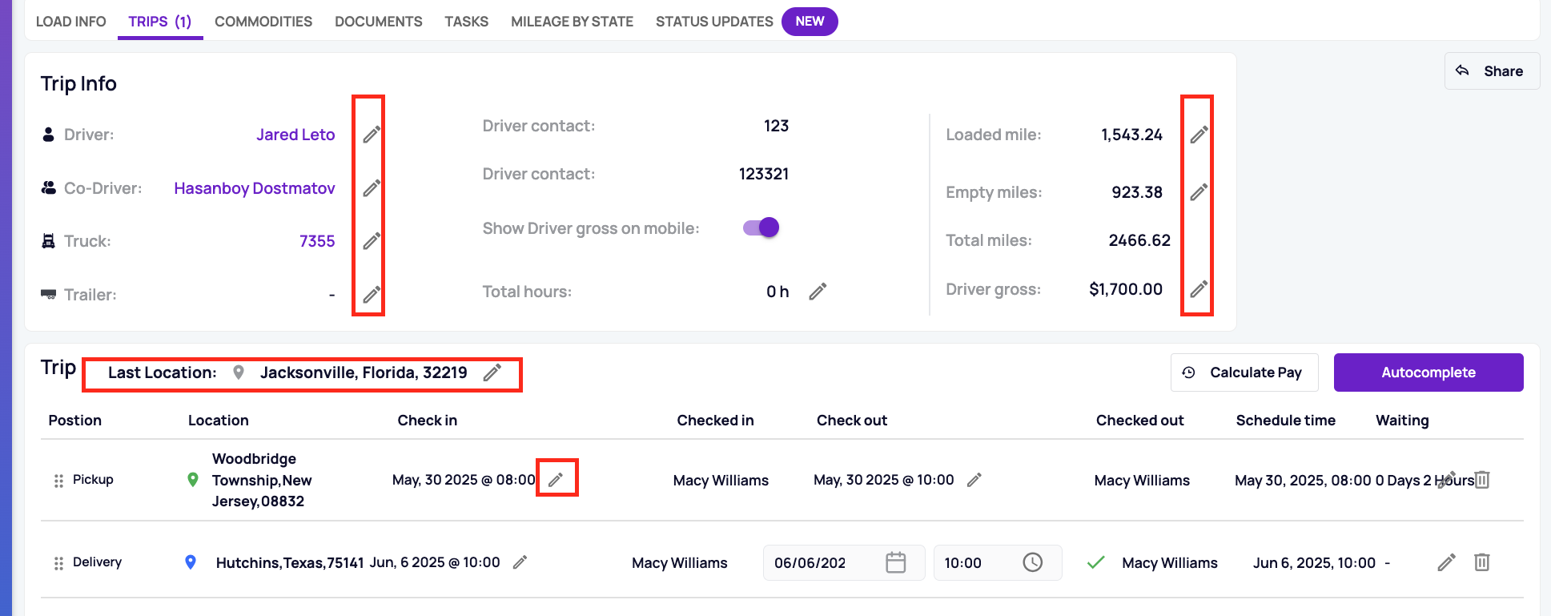Click the check out date input field
The image size is (1551, 616).
[821, 562]
